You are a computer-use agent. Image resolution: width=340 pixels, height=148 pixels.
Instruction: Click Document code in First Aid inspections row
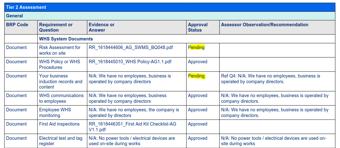click(16, 124)
